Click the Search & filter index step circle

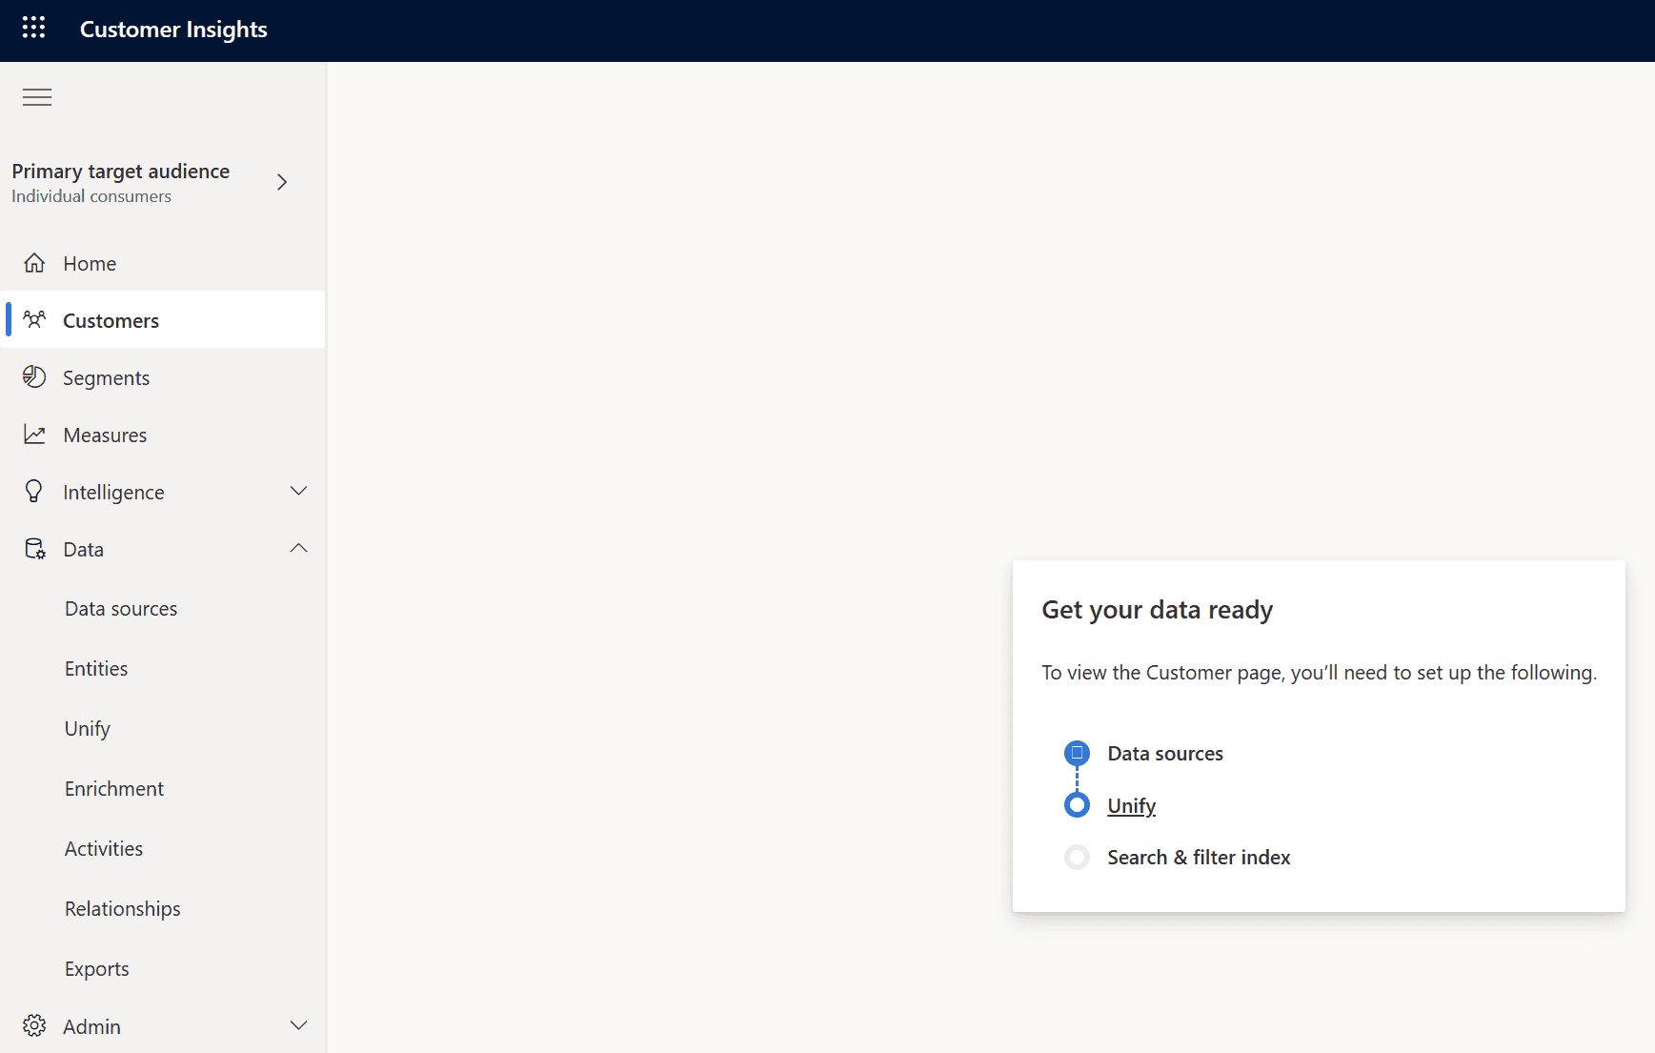click(1077, 858)
